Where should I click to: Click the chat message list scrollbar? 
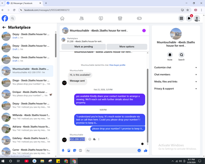(148, 106)
